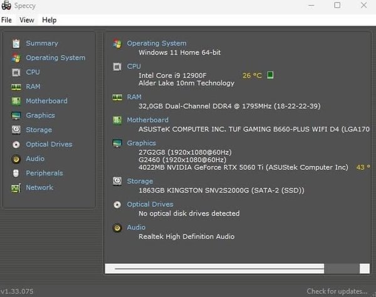The height and width of the screenshot is (297, 376).
Task: Click the Optical Drives disc icon in sidebar
Action: click(16, 144)
